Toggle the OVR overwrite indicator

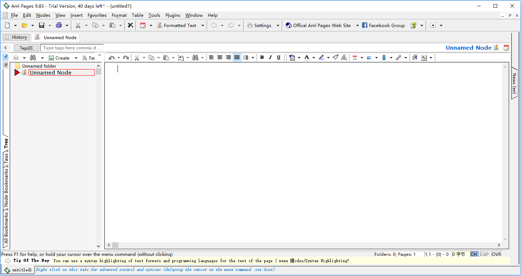click(496, 254)
